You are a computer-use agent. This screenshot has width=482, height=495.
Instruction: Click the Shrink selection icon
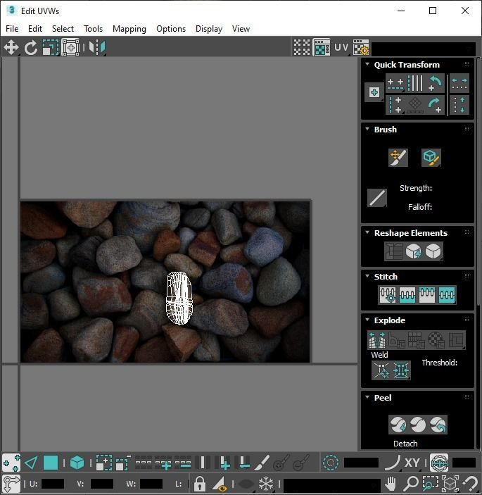pos(123,463)
